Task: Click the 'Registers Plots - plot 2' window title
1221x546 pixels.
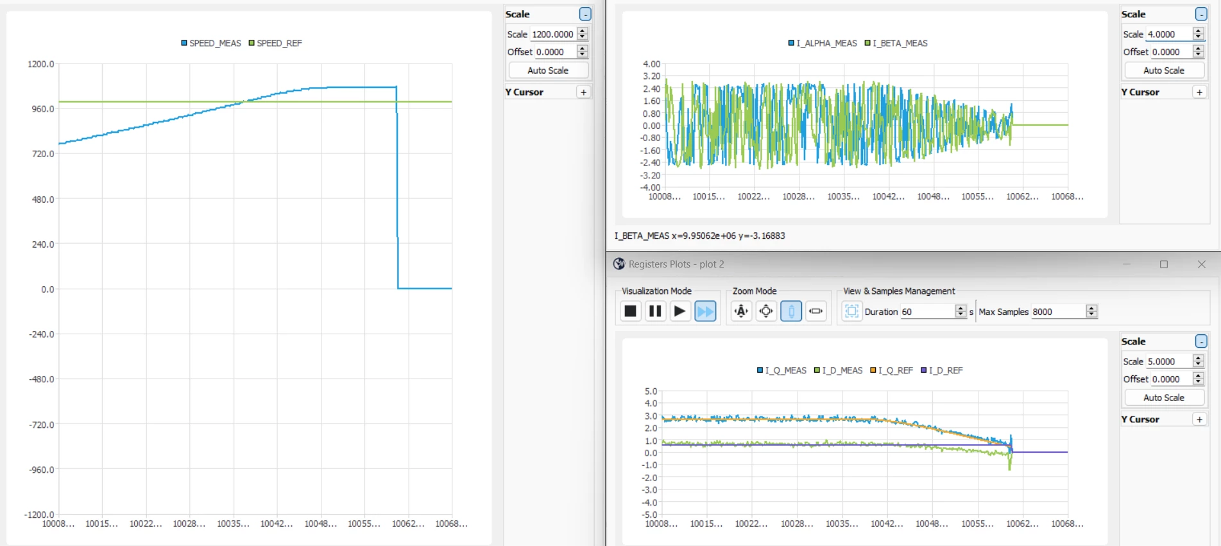Action: pyautogui.click(x=676, y=264)
